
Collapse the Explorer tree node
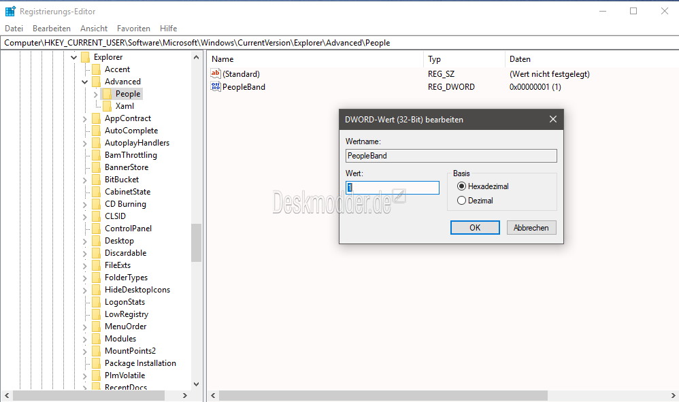pyautogui.click(x=73, y=57)
